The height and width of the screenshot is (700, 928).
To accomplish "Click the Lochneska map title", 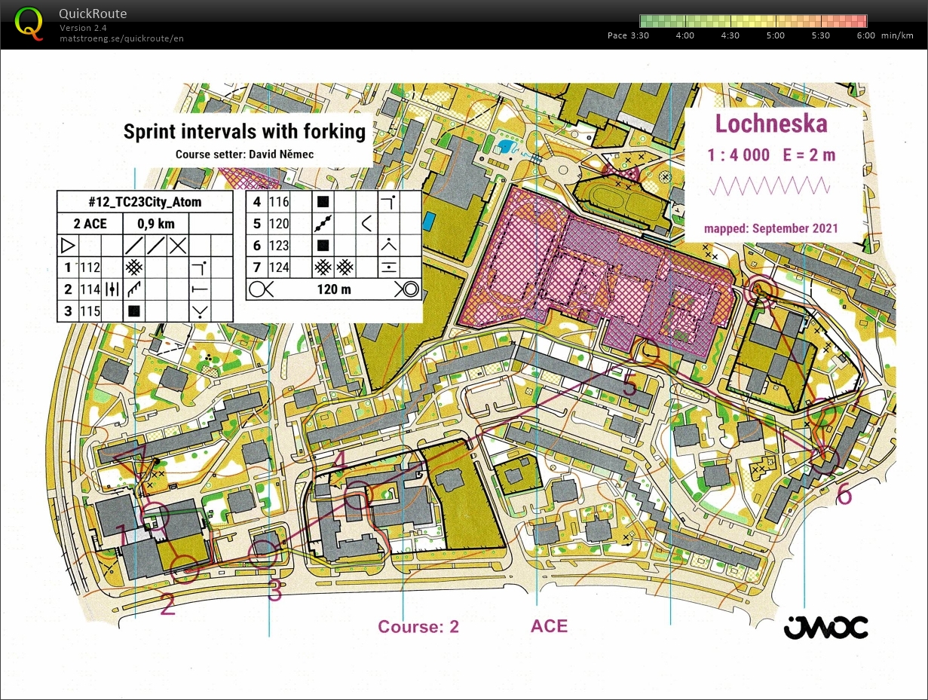I will coord(771,124).
